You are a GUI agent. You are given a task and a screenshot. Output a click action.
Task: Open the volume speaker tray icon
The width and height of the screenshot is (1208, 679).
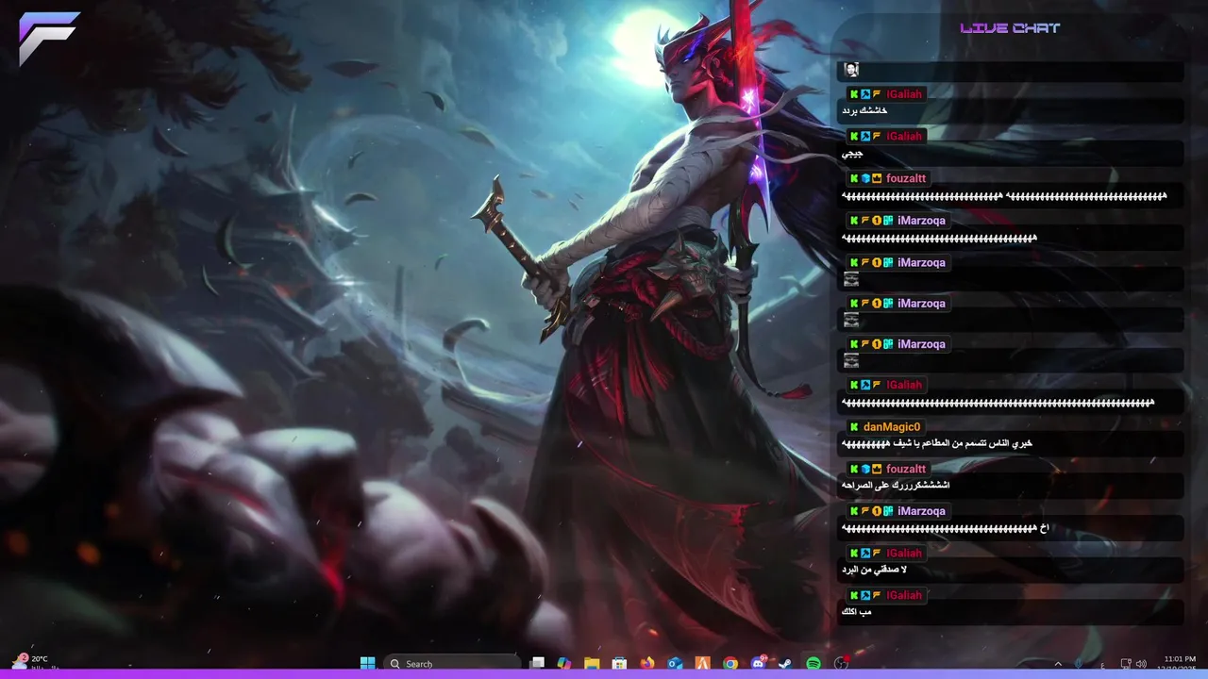(1142, 664)
